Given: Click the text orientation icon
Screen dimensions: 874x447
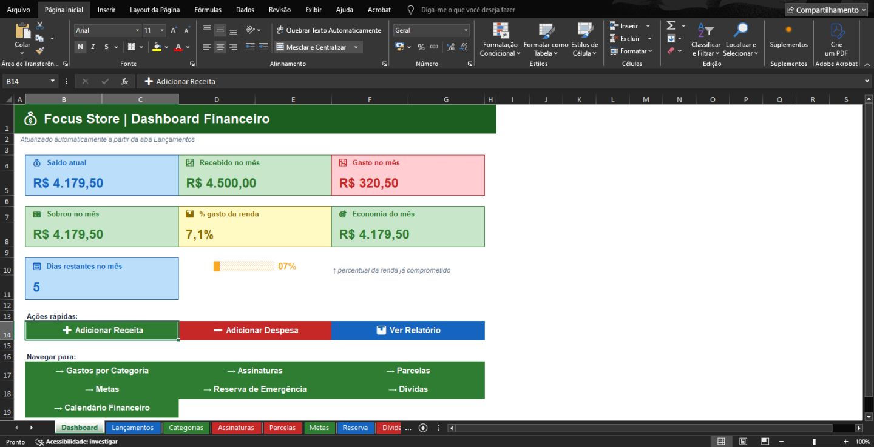Looking at the screenshot, I should [251, 30].
